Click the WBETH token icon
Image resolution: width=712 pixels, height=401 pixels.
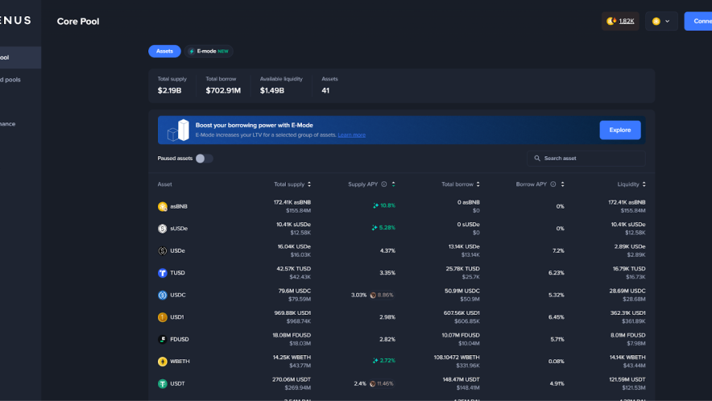(x=162, y=362)
